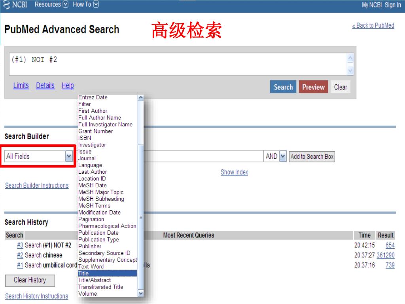Select Publisher option
Viewport: 405px width, 304px height.
point(108,246)
